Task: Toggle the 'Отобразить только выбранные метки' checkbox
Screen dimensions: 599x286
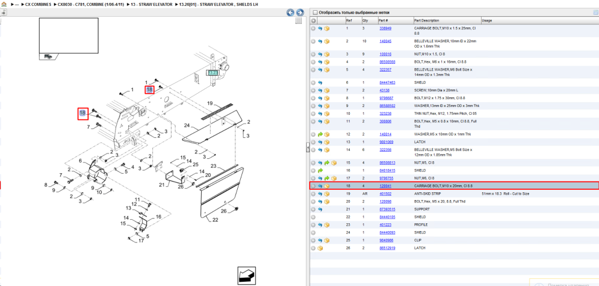Action: (314, 12)
